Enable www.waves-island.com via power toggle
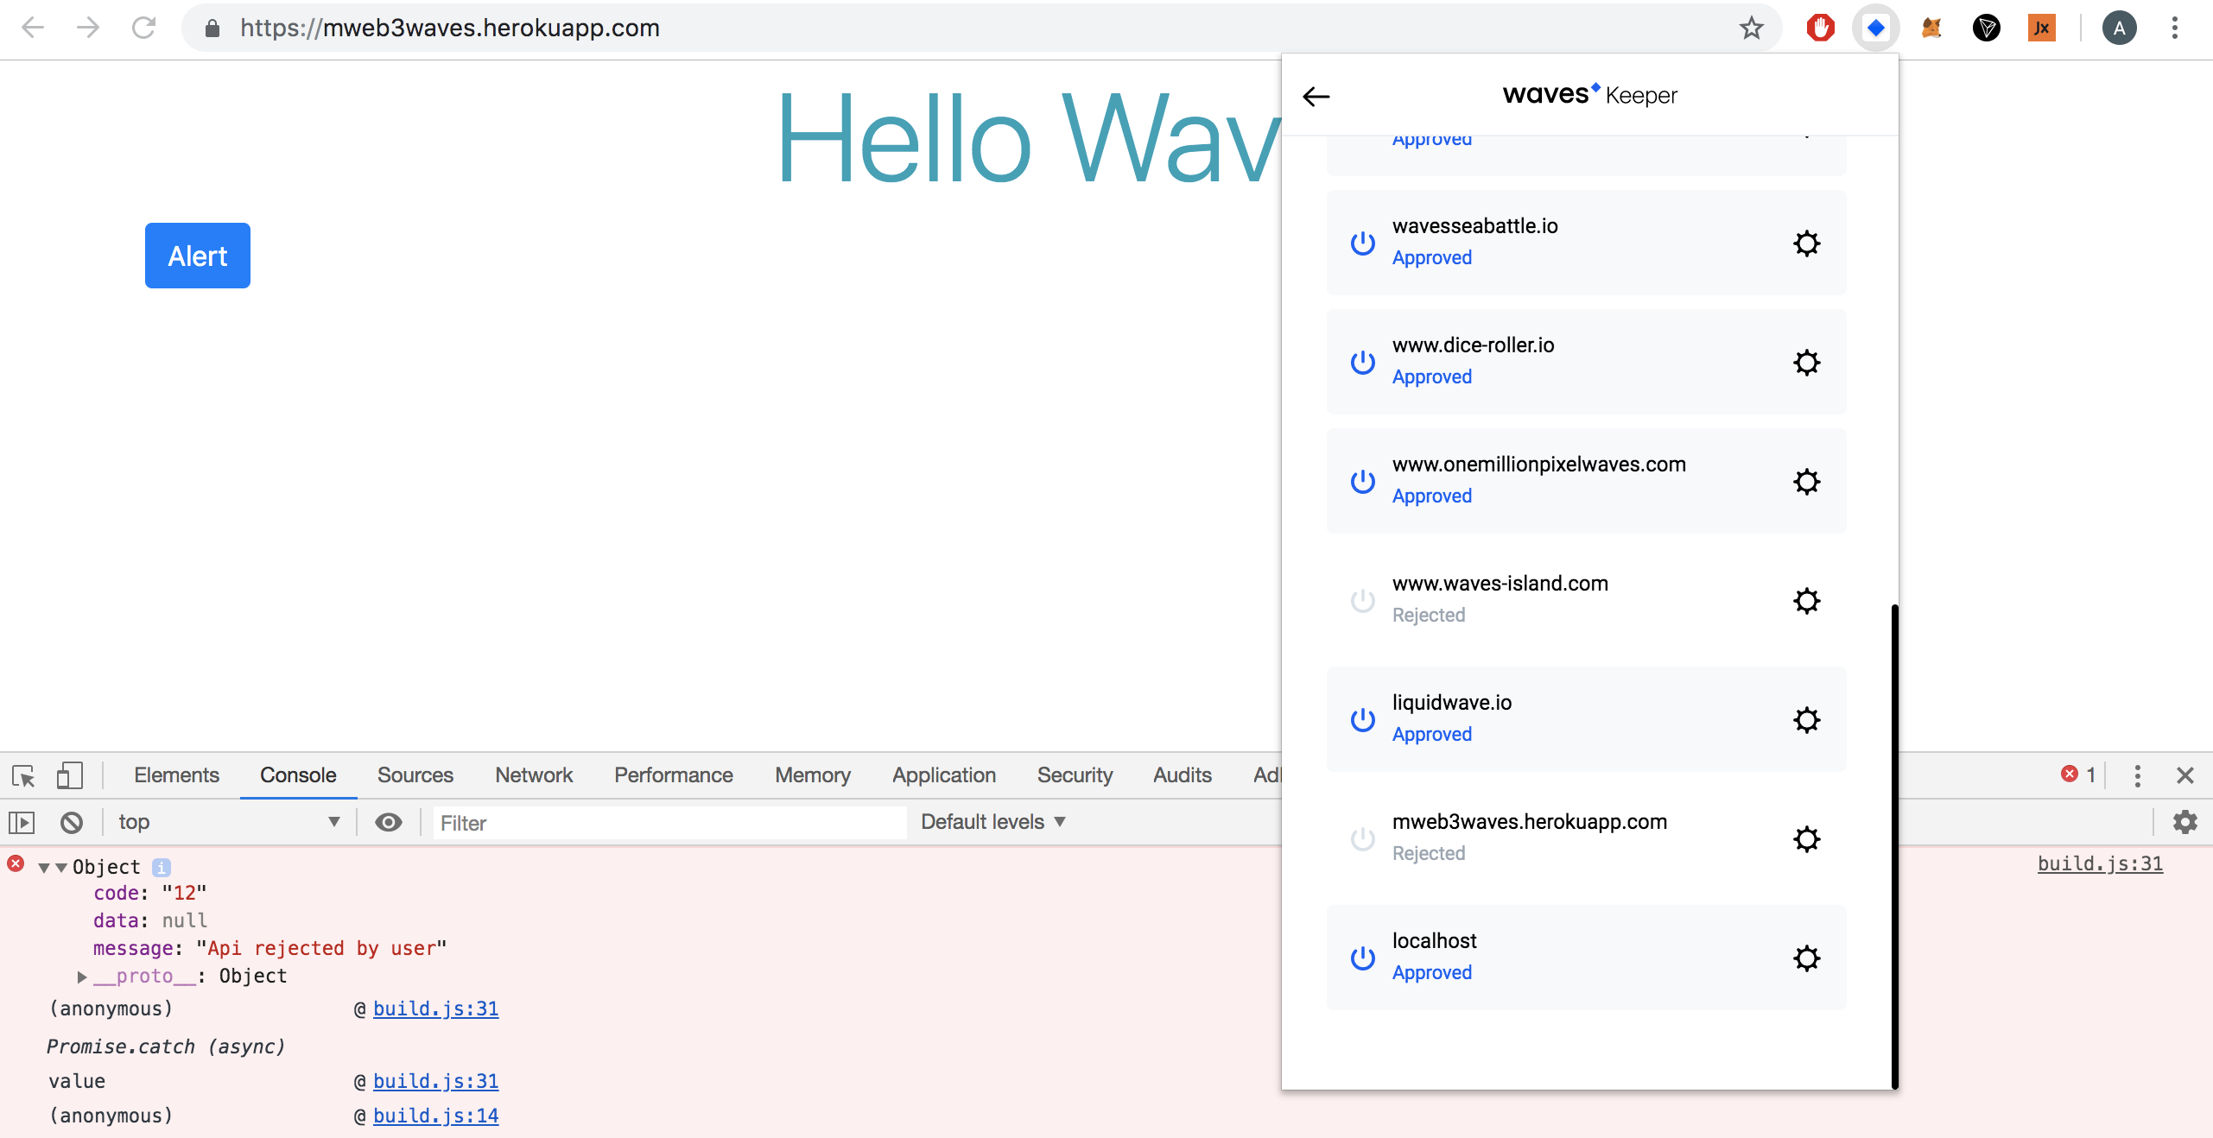 point(1362,599)
